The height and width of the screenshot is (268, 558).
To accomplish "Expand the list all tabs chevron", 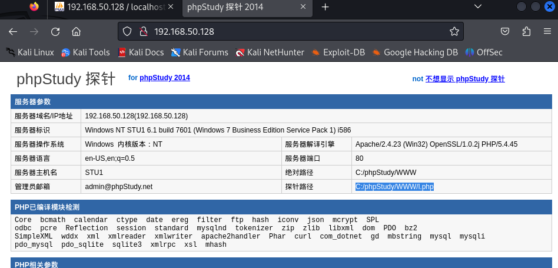I will pyautogui.click(x=478, y=6).
